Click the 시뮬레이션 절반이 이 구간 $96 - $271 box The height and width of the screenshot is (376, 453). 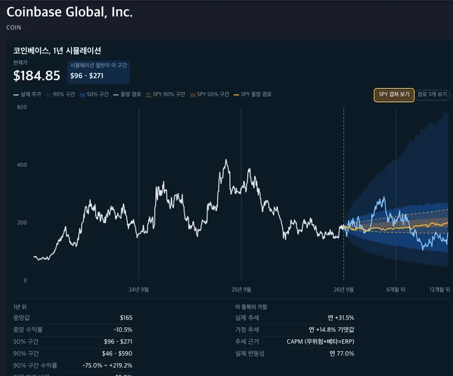(99, 72)
